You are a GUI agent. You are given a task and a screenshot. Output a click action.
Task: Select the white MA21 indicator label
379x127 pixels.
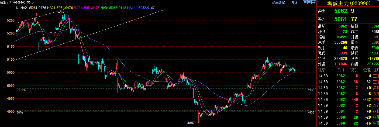33,8
